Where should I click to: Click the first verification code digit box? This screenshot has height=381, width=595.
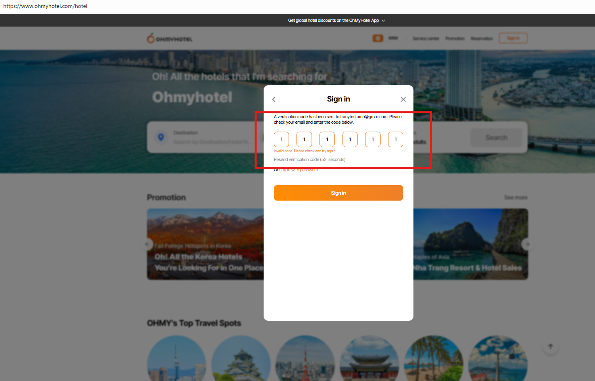click(281, 139)
